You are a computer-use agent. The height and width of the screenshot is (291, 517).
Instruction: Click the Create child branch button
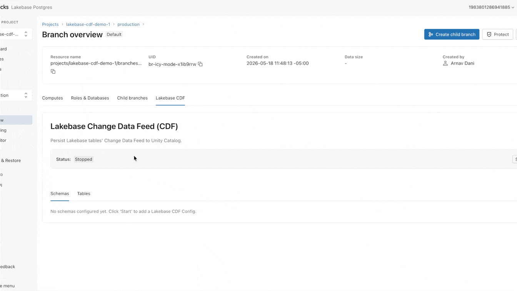[x=452, y=34]
